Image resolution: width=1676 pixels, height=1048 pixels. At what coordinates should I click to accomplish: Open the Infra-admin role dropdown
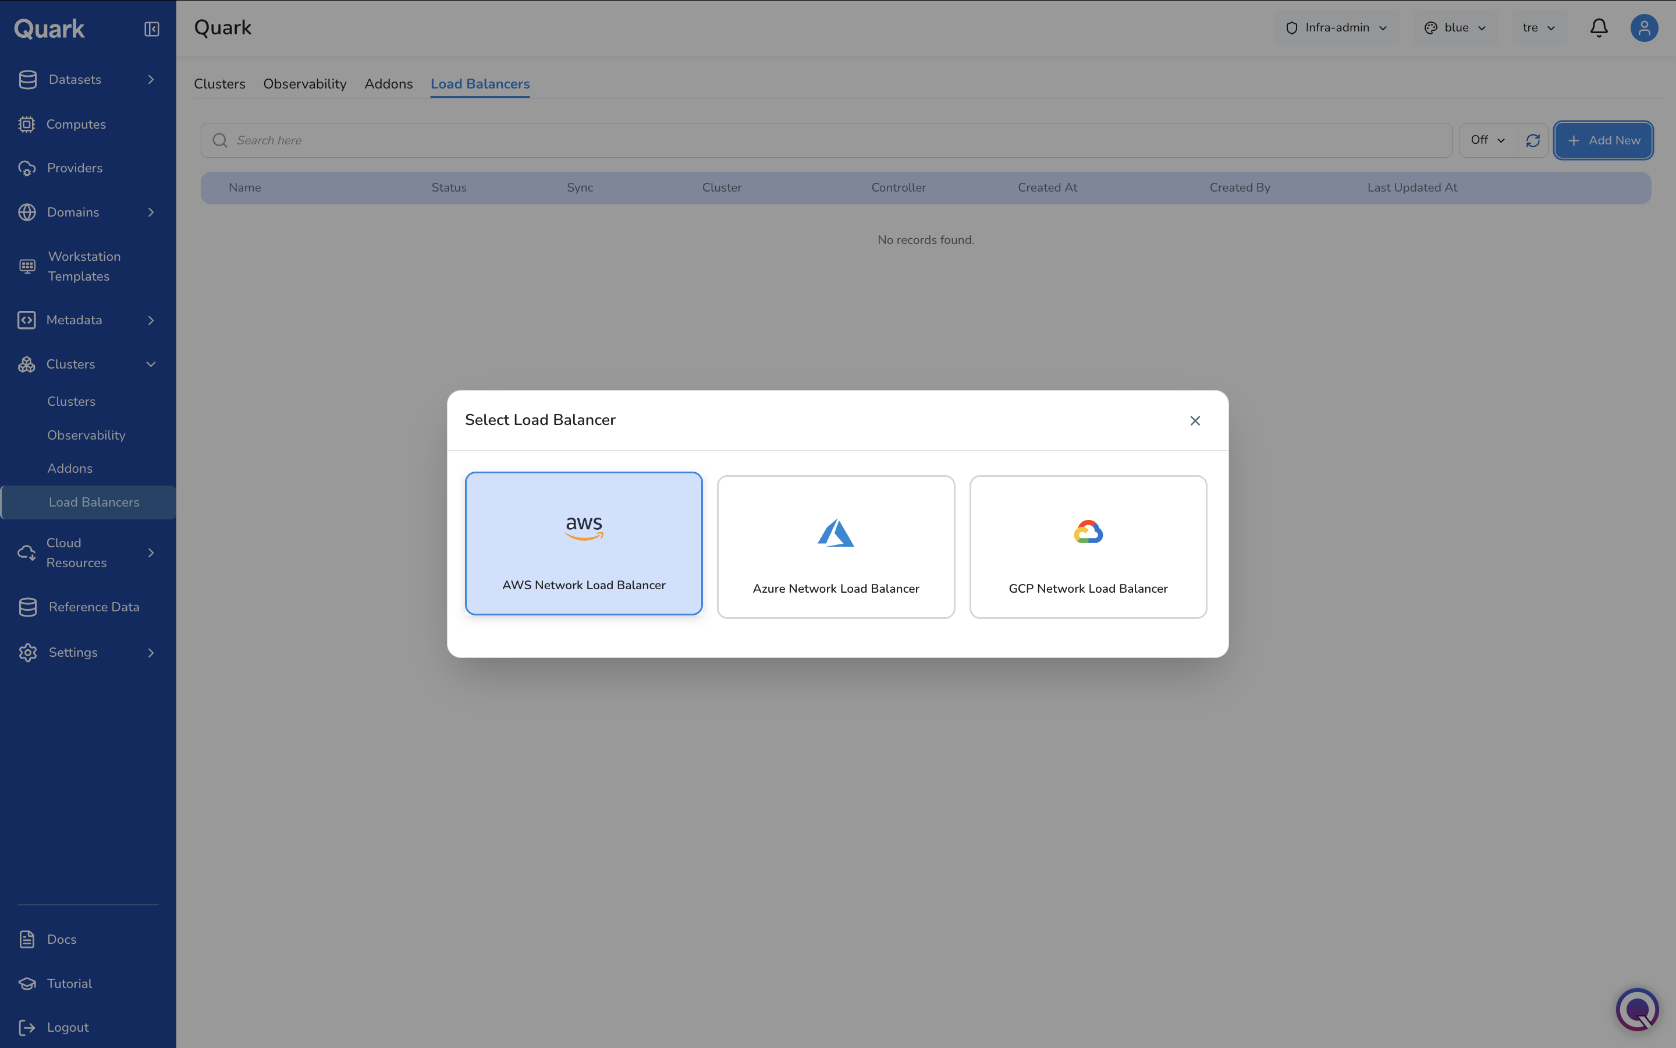point(1336,28)
